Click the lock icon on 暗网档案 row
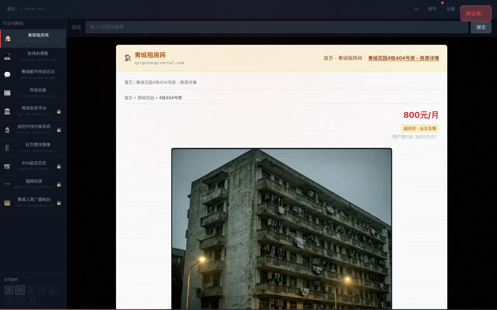The image size is (497, 310). pyautogui.click(x=59, y=184)
